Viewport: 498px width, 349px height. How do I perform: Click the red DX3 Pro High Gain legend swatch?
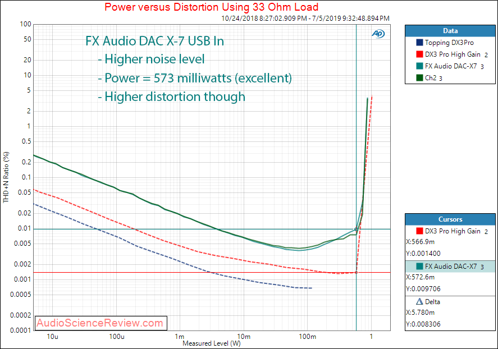[419, 54]
